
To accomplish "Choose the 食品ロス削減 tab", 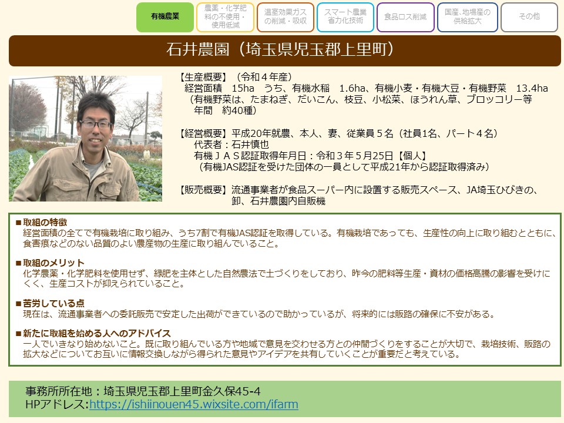I will click(x=405, y=17).
